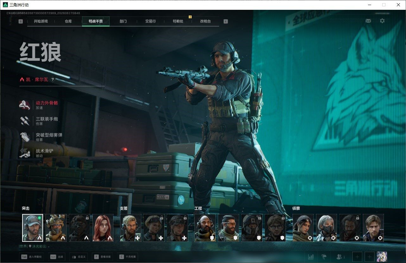Switch to the 仓库 tab

[x=68, y=21]
